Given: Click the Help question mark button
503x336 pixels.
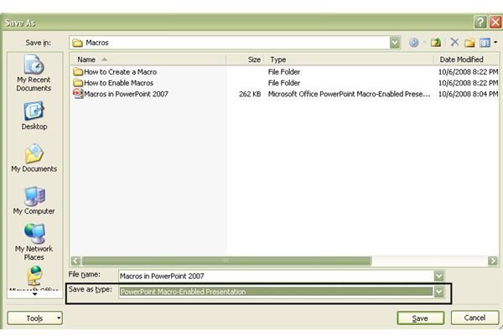Looking at the screenshot, I should point(480,22).
